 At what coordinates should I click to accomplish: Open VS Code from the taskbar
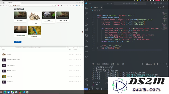click(x=24, y=92)
